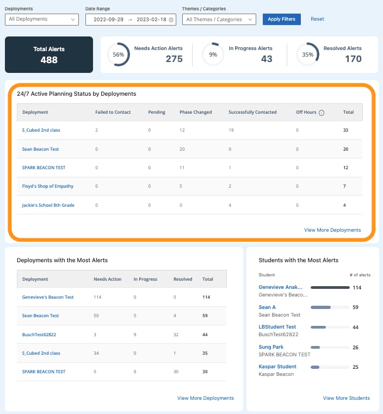Click the 9% In Progress progress ring
This screenshot has width=383, height=414.
point(213,54)
